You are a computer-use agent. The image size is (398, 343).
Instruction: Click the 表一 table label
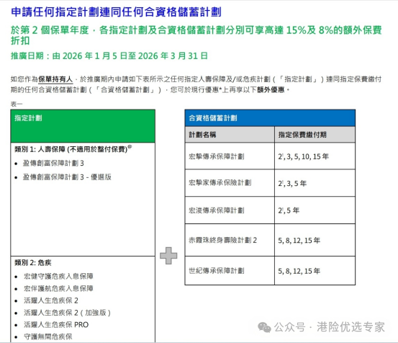tap(17, 104)
